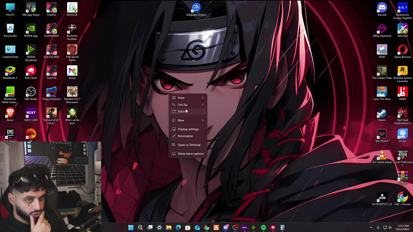
Task: Open WinRAR desktop shortcut
Action: pyautogui.click(x=403, y=178)
